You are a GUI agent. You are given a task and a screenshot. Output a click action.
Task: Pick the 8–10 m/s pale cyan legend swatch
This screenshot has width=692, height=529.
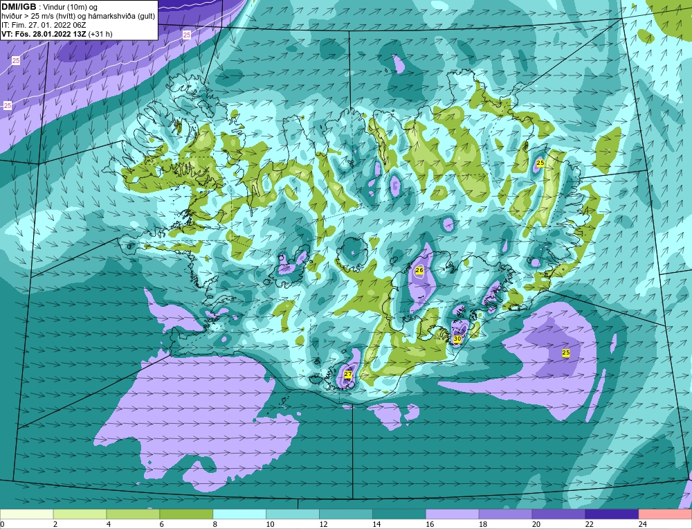tap(239, 514)
